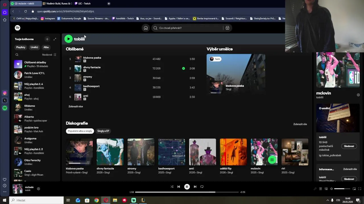Open 'Můj playlist č. 4' in library
The image size is (364, 204).
click(36, 86)
